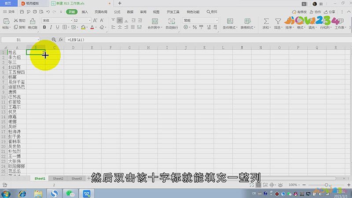Switch to Sheet3 tab
Screen dimensions: 352x198
point(77,179)
